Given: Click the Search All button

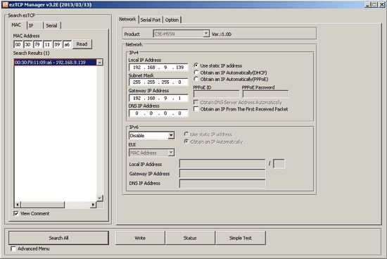Looking at the screenshot, I should tap(58, 238).
